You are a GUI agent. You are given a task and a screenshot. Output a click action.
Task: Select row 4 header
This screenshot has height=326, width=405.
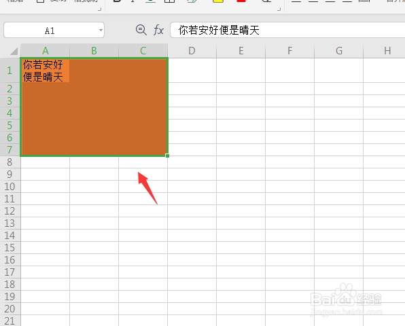[x=10, y=113]
